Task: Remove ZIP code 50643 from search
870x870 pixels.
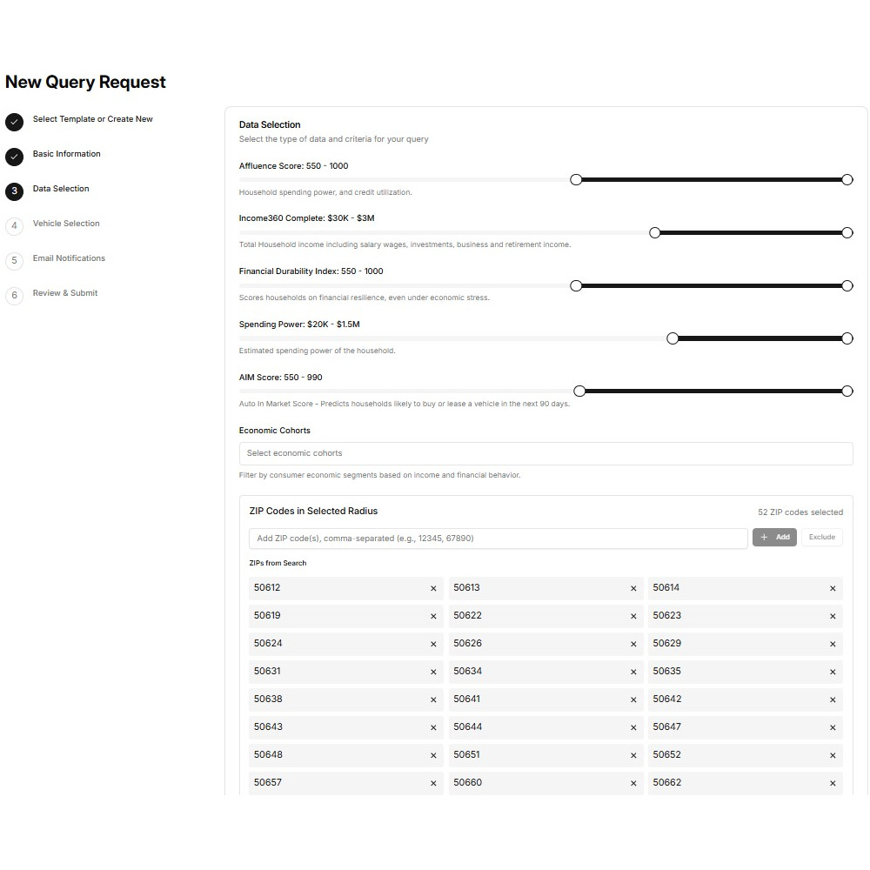Action: (x=433, y=728)
